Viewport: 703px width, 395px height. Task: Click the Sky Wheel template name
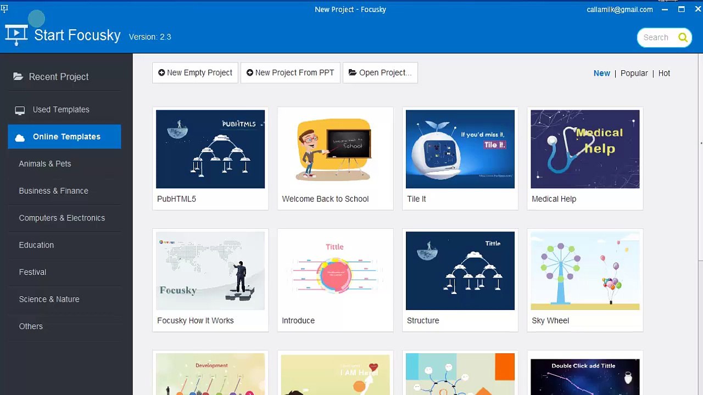550,320
